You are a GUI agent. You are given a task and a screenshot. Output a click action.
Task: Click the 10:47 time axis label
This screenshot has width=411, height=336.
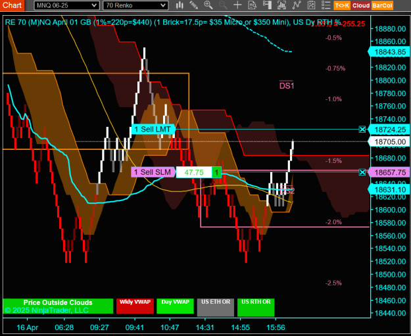170,327
